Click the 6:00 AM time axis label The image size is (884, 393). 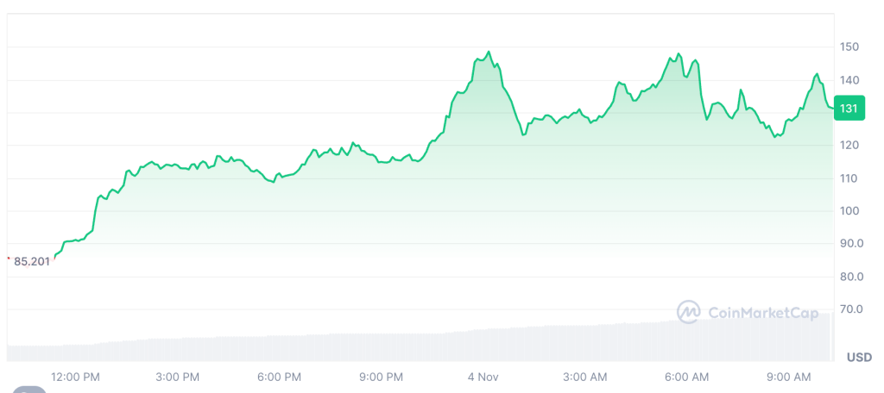[687, 377]
